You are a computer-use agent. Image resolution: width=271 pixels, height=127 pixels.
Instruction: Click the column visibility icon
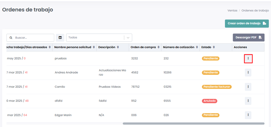pos(60,38)
